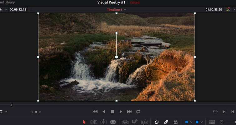Click the top edge midpoint transform handle
The height and width of the screenshot is (125, 236).
(117, 13)
